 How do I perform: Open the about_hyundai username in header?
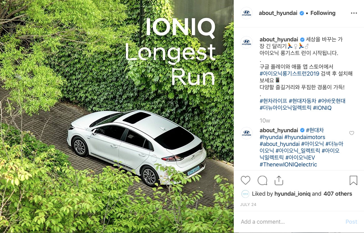coord(278,13)
